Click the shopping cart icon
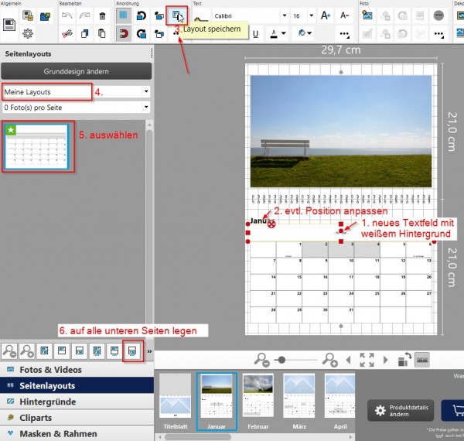 [x=453, y=411]
